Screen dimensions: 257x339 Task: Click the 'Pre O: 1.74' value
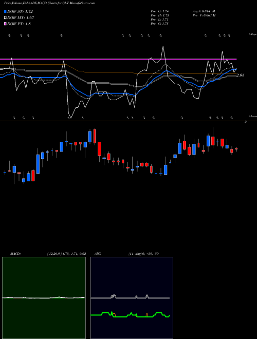coord(160,11)
